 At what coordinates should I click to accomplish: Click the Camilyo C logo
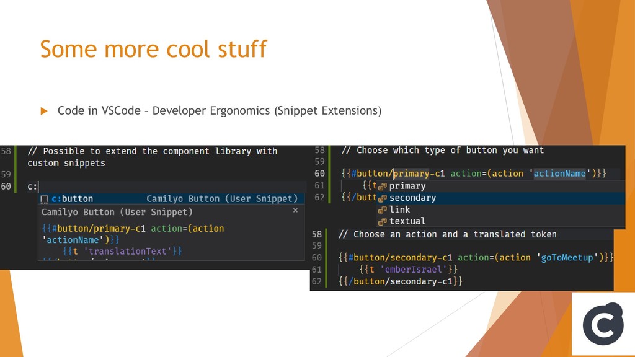point(603,324)
